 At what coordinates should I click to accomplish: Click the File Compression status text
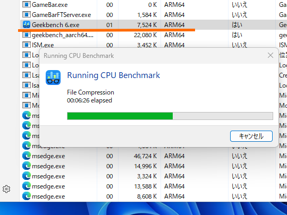pyautogui.click(x=90, y=92)
